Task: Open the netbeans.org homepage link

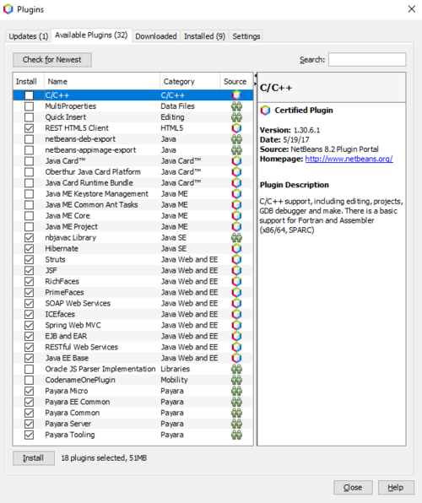Action: tap(349, 159)
